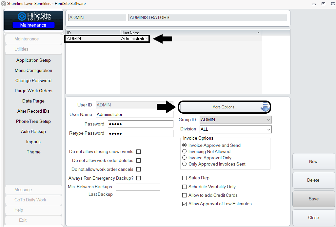The width and height of the screenshot is (336, 227).
Task: Select Theme in the utilities list
Action: [x=33, y=152]
